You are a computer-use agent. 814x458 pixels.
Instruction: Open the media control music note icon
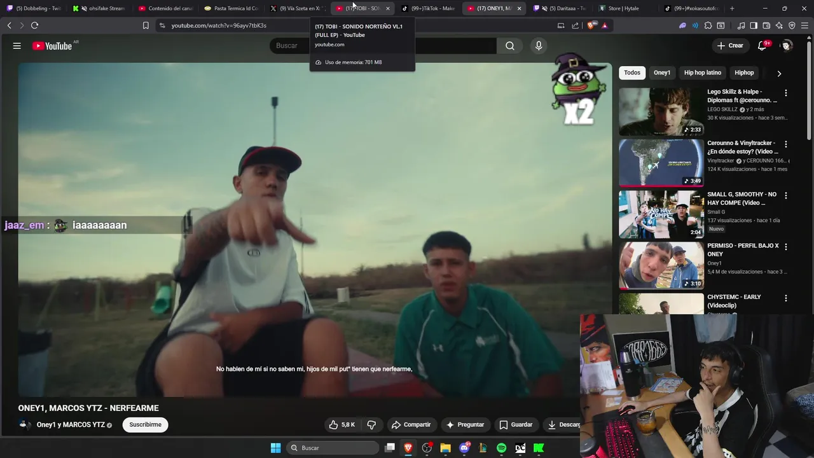point(741,25)
